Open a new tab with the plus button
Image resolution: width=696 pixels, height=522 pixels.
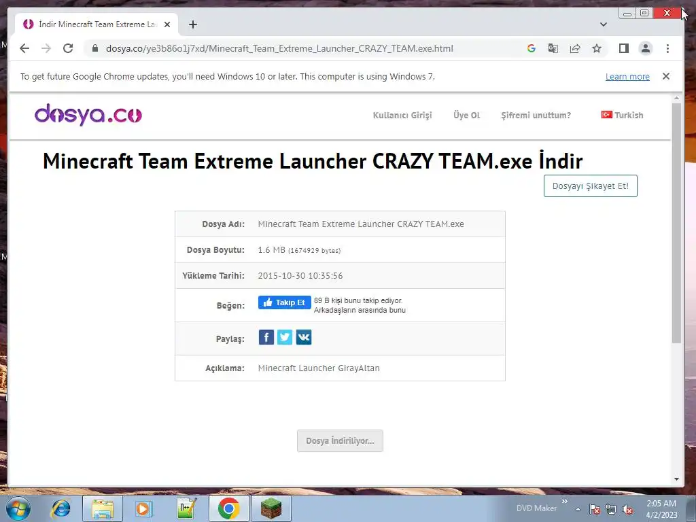click(x=192, y=24)
